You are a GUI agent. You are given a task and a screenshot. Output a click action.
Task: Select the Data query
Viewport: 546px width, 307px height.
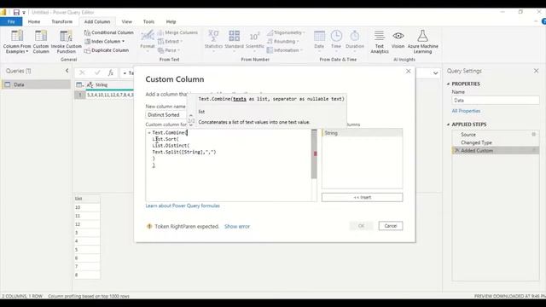pos(36,84)
